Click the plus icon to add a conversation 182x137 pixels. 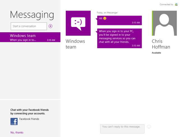50,26
